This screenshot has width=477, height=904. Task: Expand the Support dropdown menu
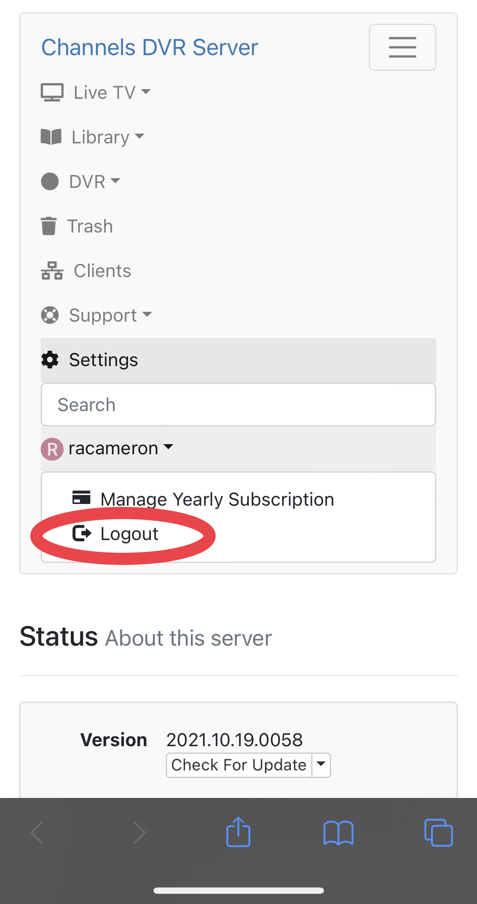(x=110, y=315)
